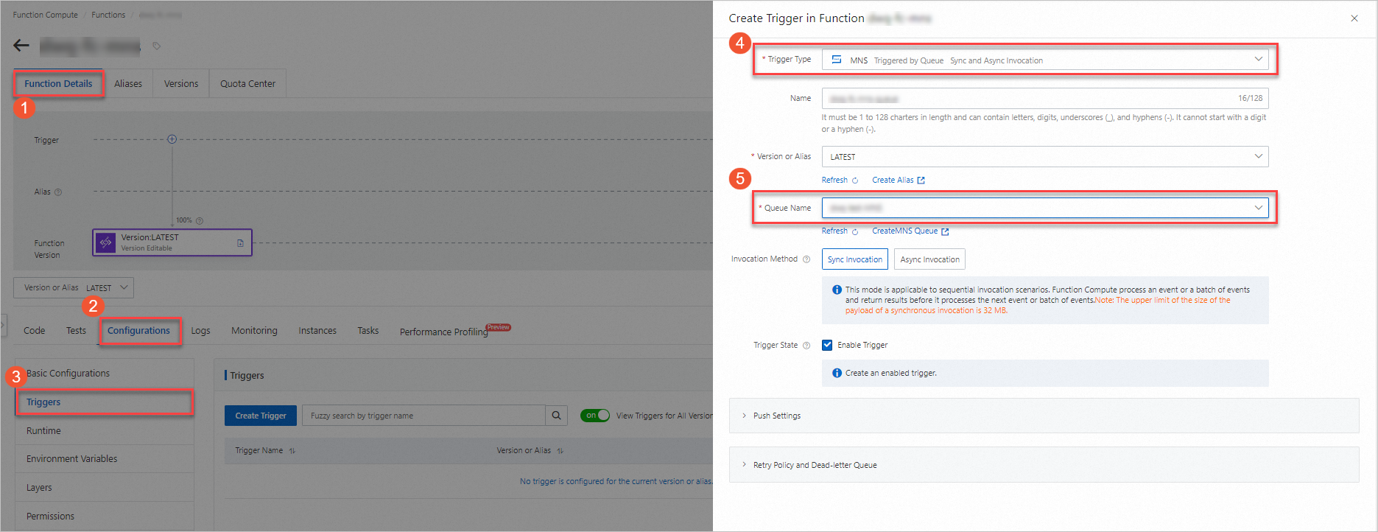Select Triggers in side menu
Image resolution: width=1378 pixels, height=532 pixels.
(x=105, y=402)
